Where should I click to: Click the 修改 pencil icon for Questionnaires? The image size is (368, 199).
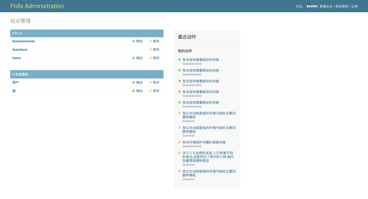[x=150, y=41]
